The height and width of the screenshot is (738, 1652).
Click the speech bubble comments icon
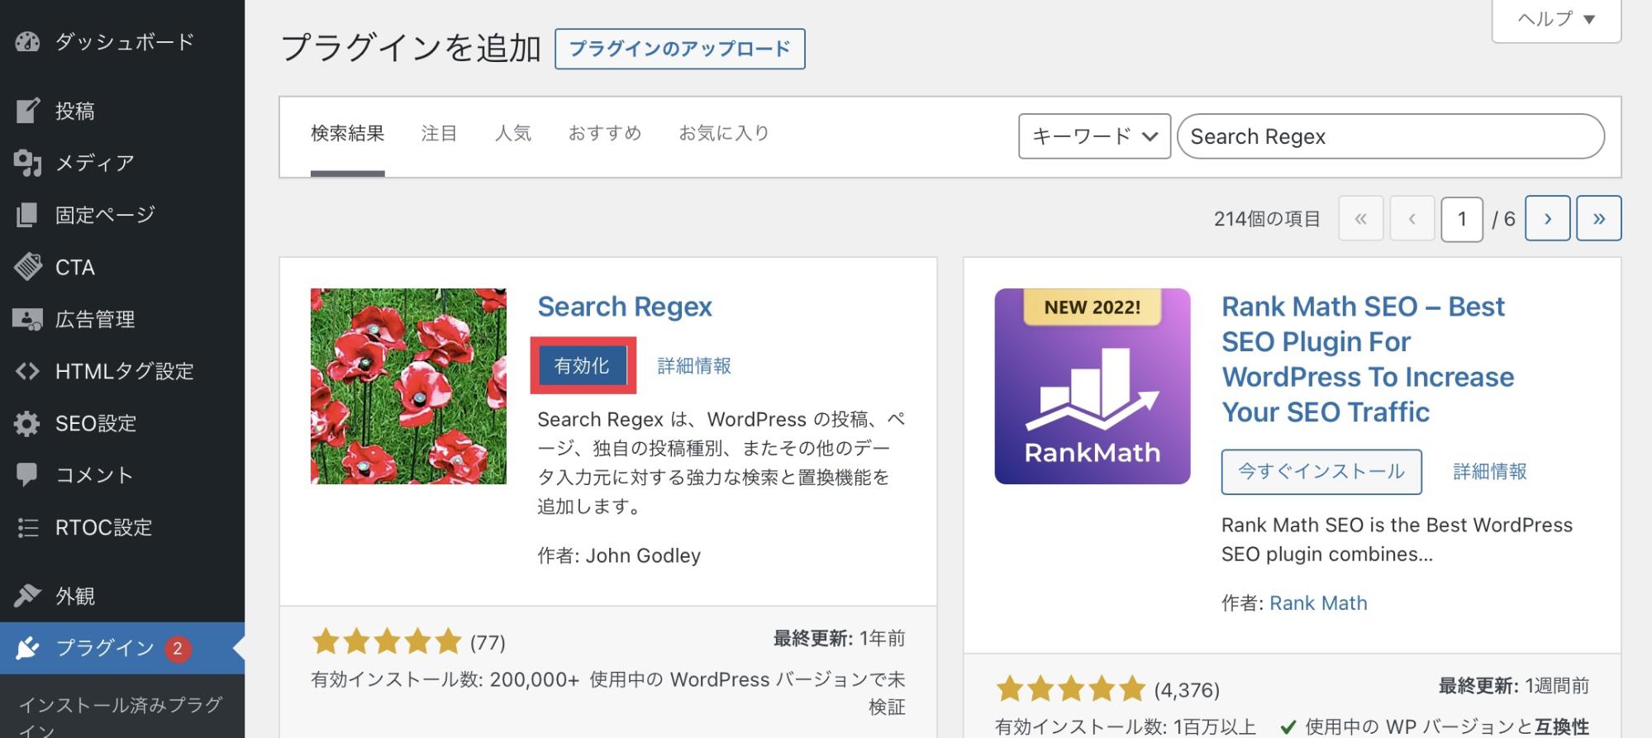[x=27, y=475]
